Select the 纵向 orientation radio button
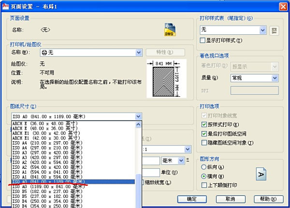 pos(203,167)
